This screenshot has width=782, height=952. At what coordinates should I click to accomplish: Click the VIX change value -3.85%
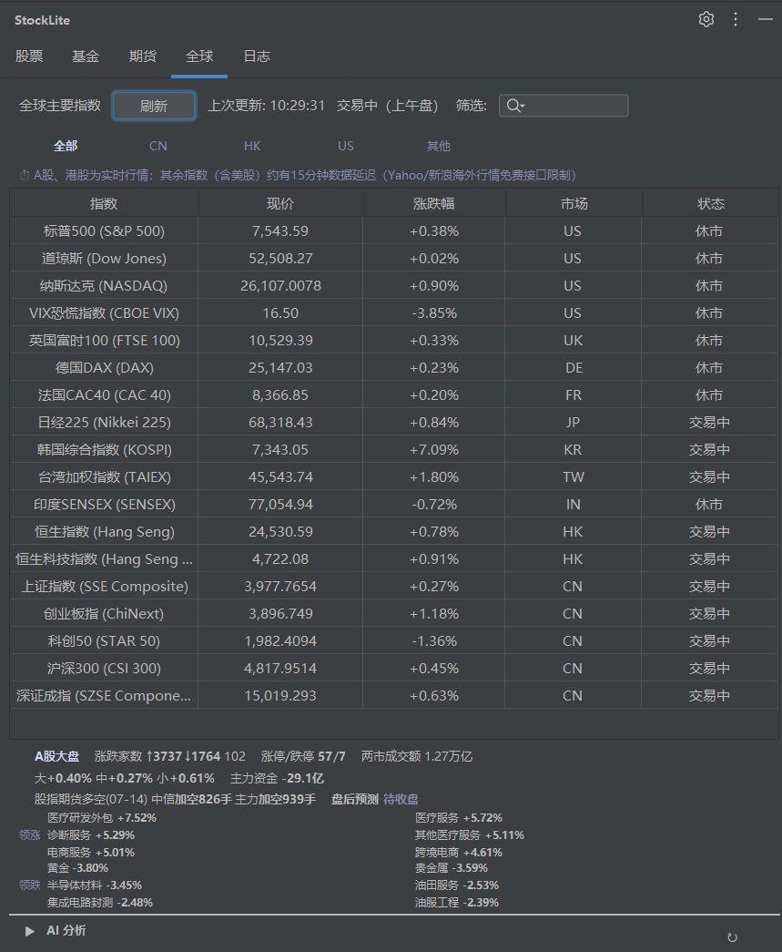click(x=434, y=313)
